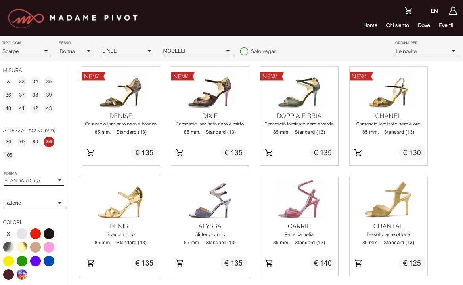Expand the Forma Standard (13) dropdown
Screen dimensions: 463x285
(34, 180)
